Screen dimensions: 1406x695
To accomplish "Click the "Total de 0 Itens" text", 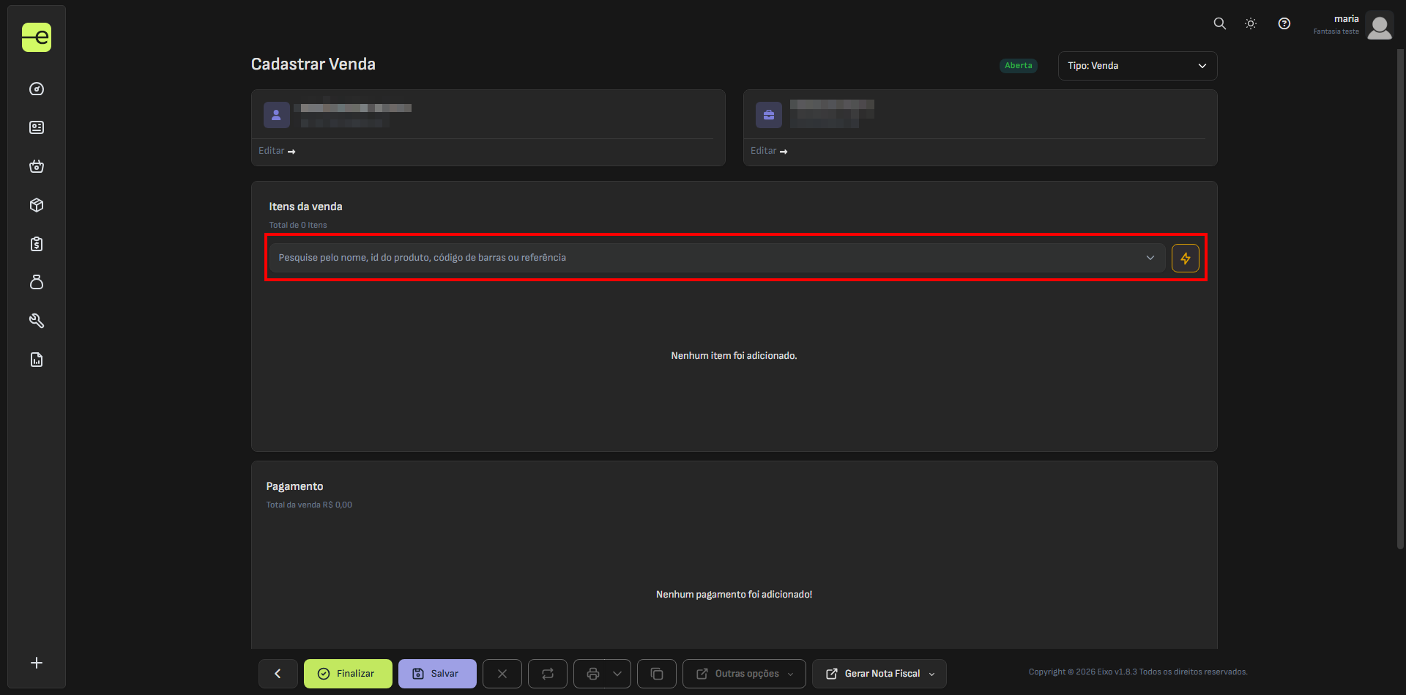I will pos(298,225).
